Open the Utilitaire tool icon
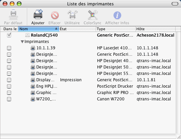The width and height of the screenshot is (181, 139). [x=72, y=15]
